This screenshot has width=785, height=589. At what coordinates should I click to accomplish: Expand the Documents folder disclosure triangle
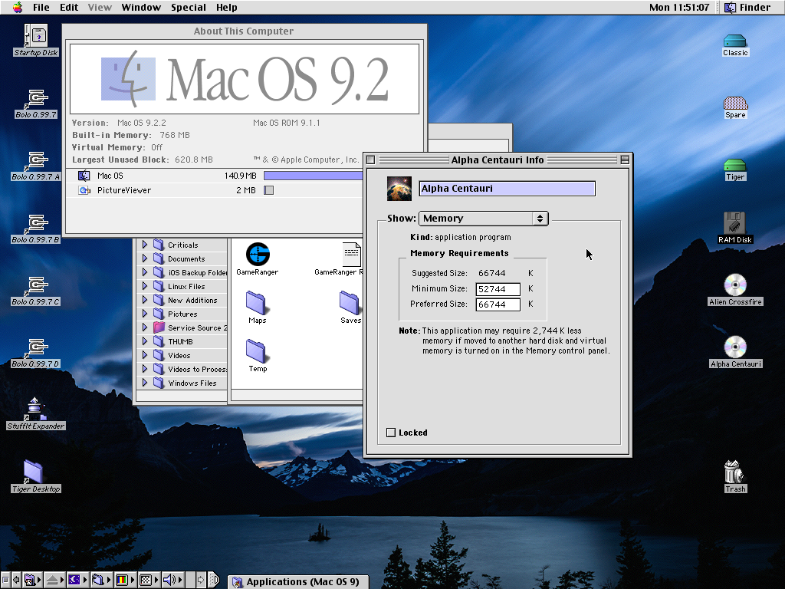(144, 259)
